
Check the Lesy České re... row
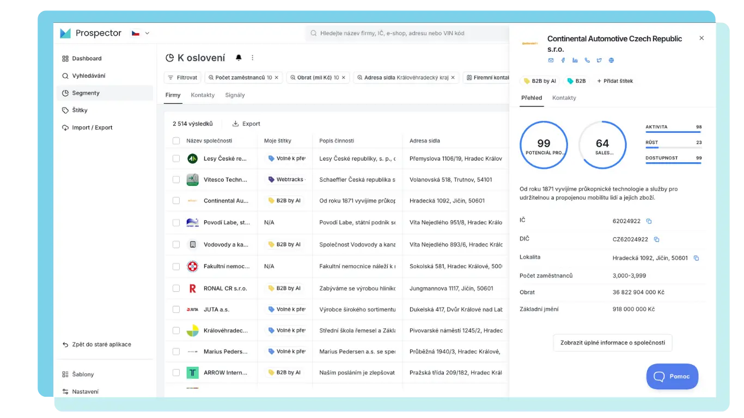coord(176,158)
